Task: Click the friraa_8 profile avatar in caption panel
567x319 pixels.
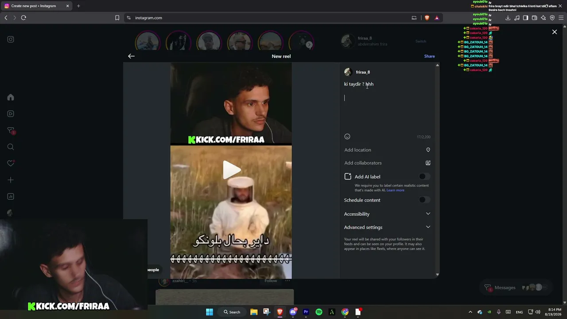Action: click(348, 72)
